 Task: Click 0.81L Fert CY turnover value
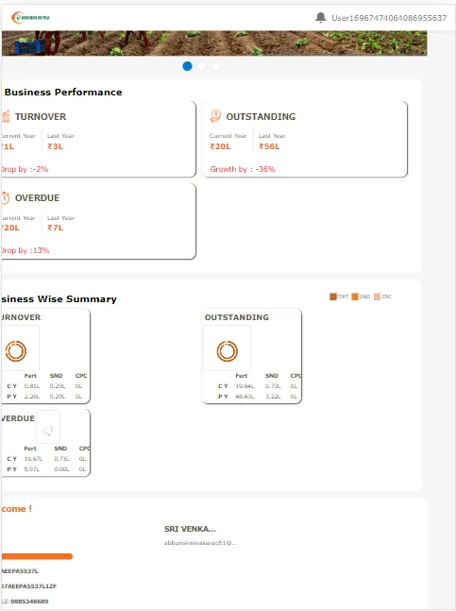pos(32,386)
